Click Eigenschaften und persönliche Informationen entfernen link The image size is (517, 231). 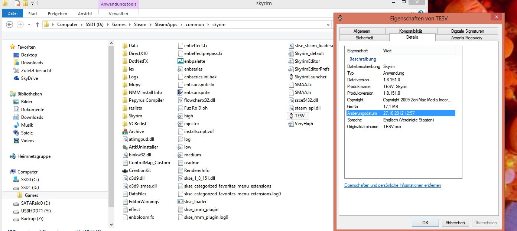[393, 185]
